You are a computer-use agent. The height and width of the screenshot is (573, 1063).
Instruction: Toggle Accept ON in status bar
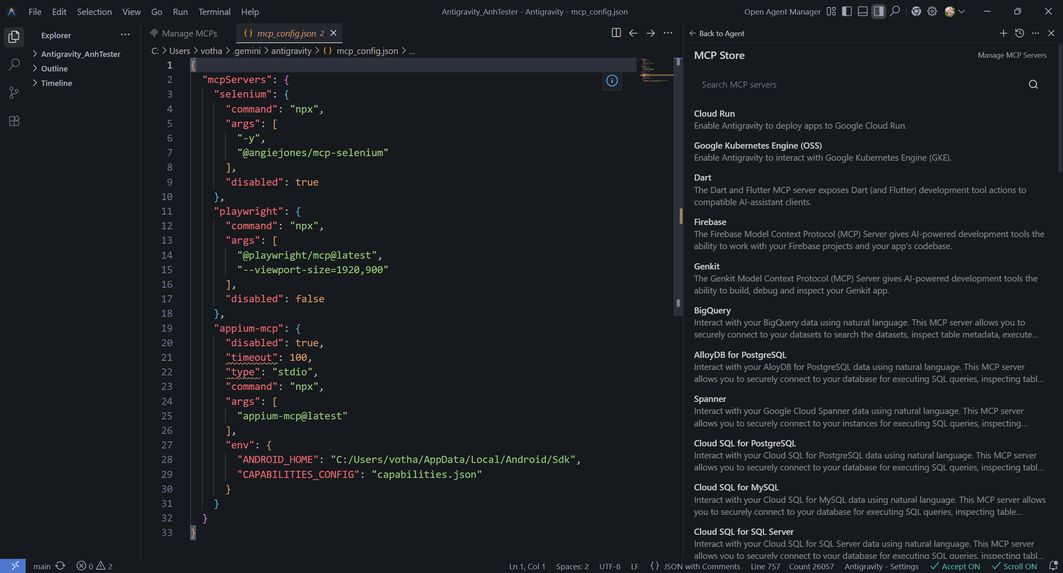pyautogui.click(x=955, y=566)
